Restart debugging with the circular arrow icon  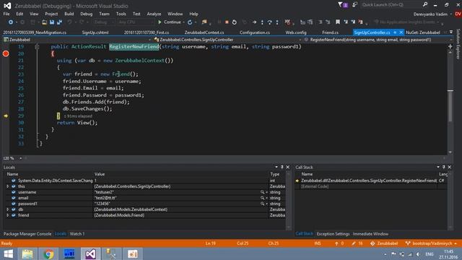(234, 22)
